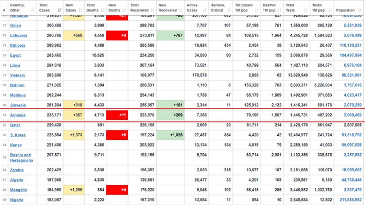The height and width of the screenshot is (205, 365).
Task: Open Nigeria's population link 211,856,952
Action: [351, 200]
